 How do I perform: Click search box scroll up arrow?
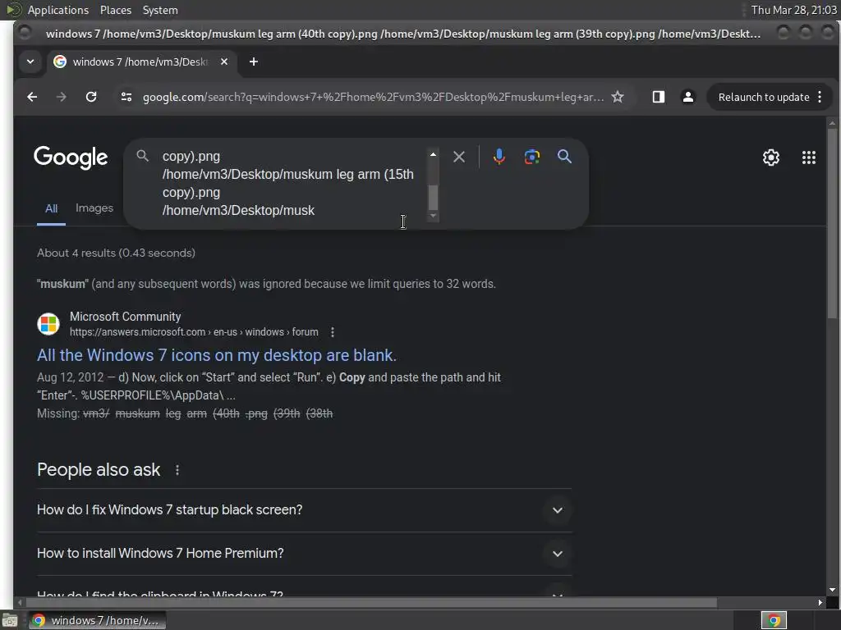coord(433,154)
